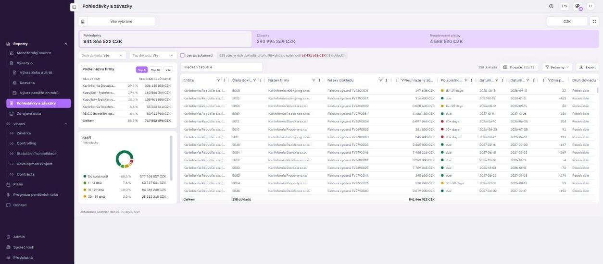Click the green Do splatnosti legend dot
The image size is (603, 264).
[x=85, y=176]
